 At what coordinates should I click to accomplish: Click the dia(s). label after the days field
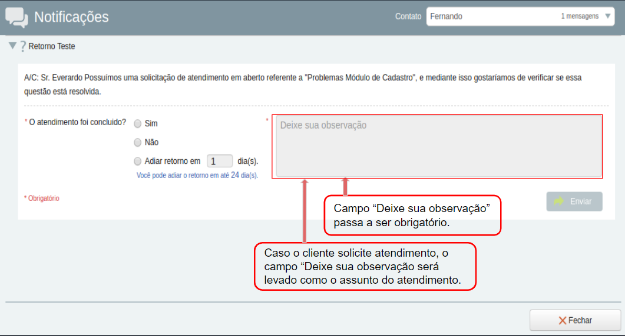click(x=248, y=161)
